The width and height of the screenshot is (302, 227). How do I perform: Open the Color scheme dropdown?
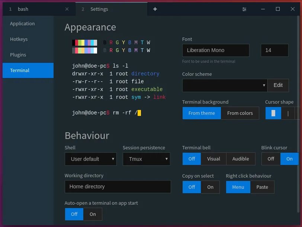pyautogui.click(x=225, y=85)
